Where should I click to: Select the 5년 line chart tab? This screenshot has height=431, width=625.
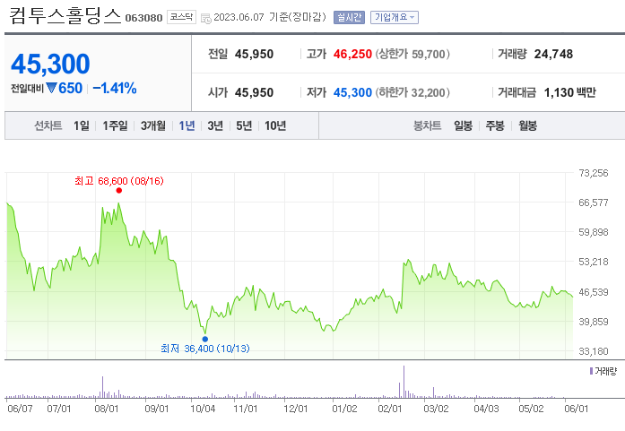[244, 125]
